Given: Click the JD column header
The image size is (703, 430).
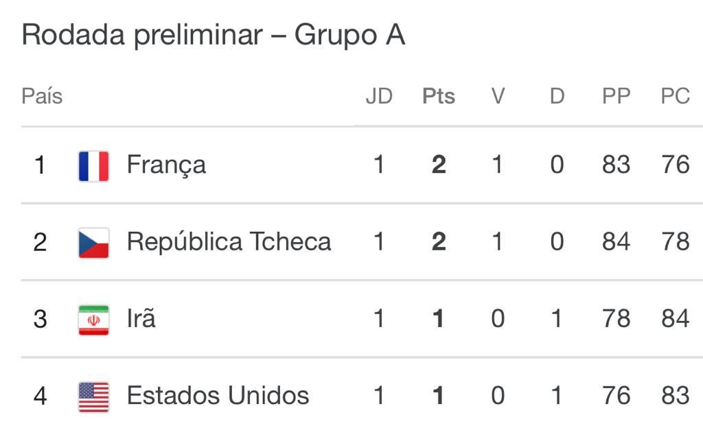Looking at the screenshot, I should coord(379,96).
